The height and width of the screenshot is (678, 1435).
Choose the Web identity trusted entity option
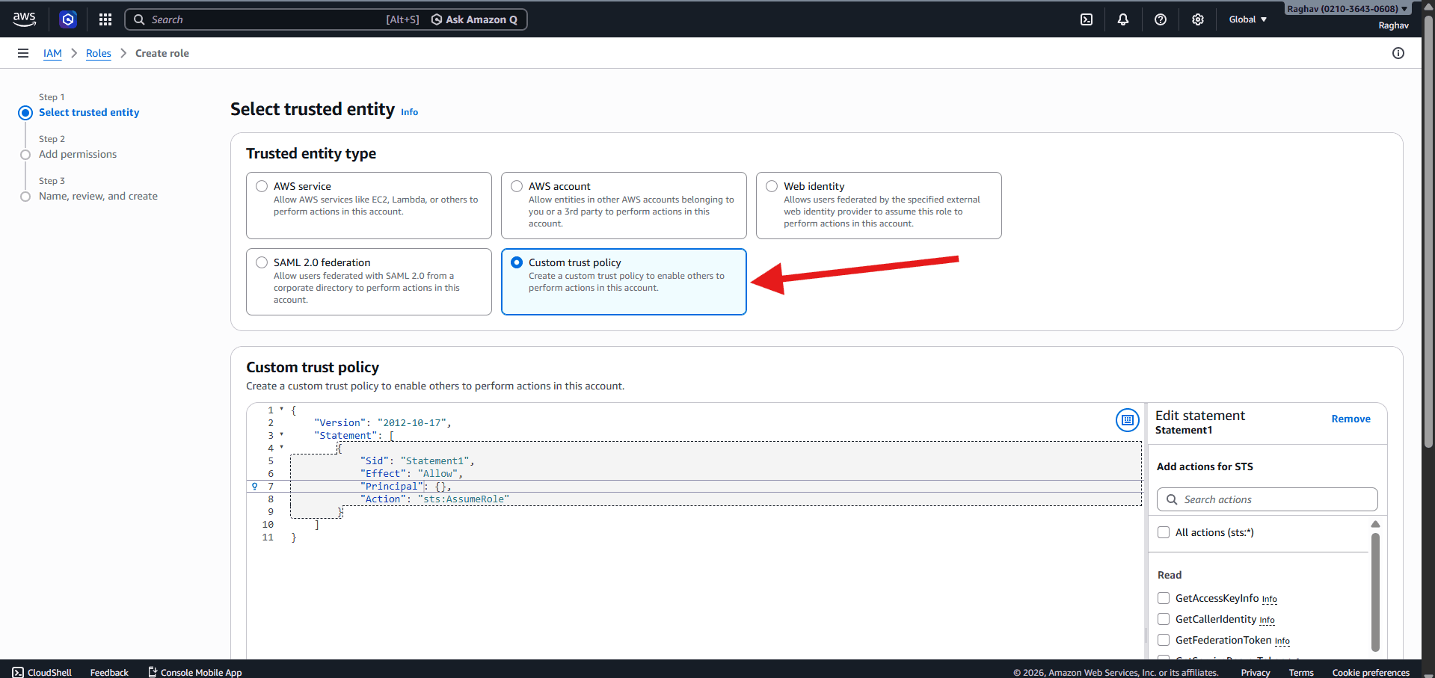(x=771, y=185)
